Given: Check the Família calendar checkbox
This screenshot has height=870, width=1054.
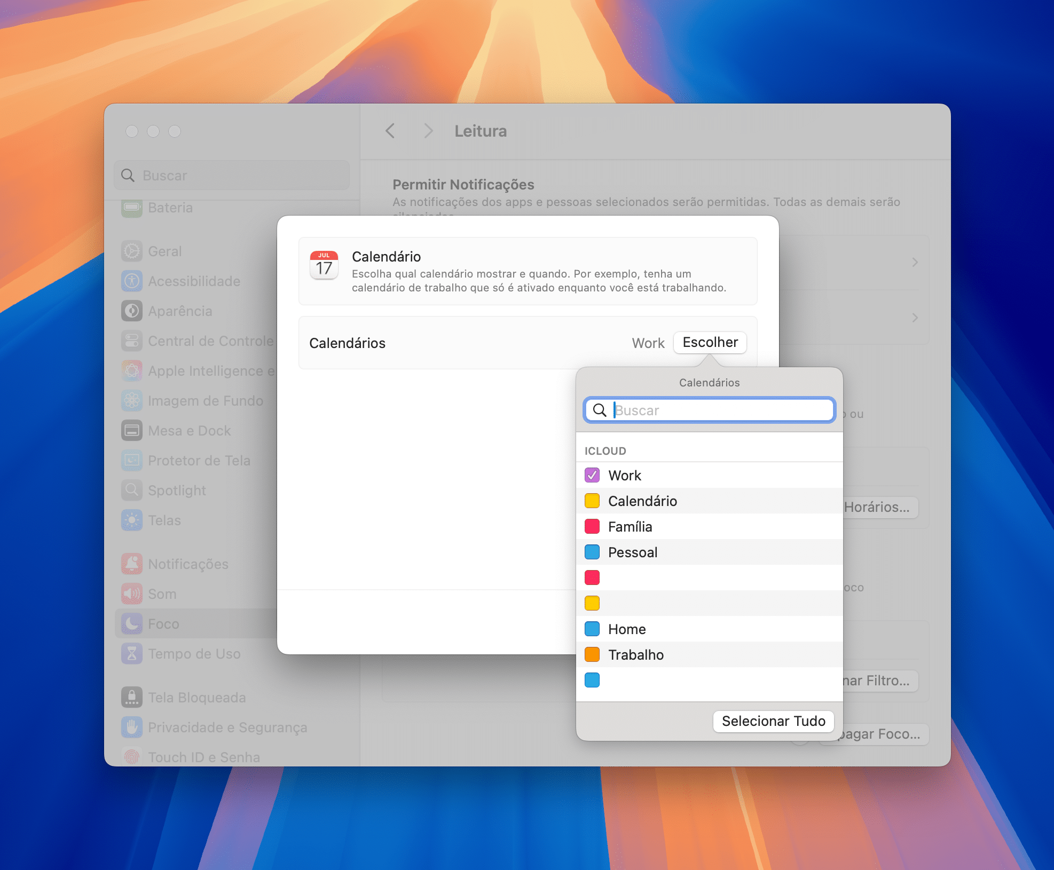Looking at the screenshot, I should click(592, 526).
